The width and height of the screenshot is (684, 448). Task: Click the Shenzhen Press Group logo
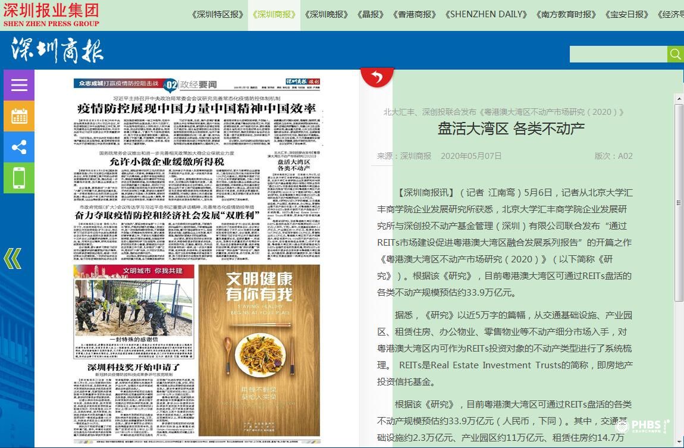tap(52, 15)
